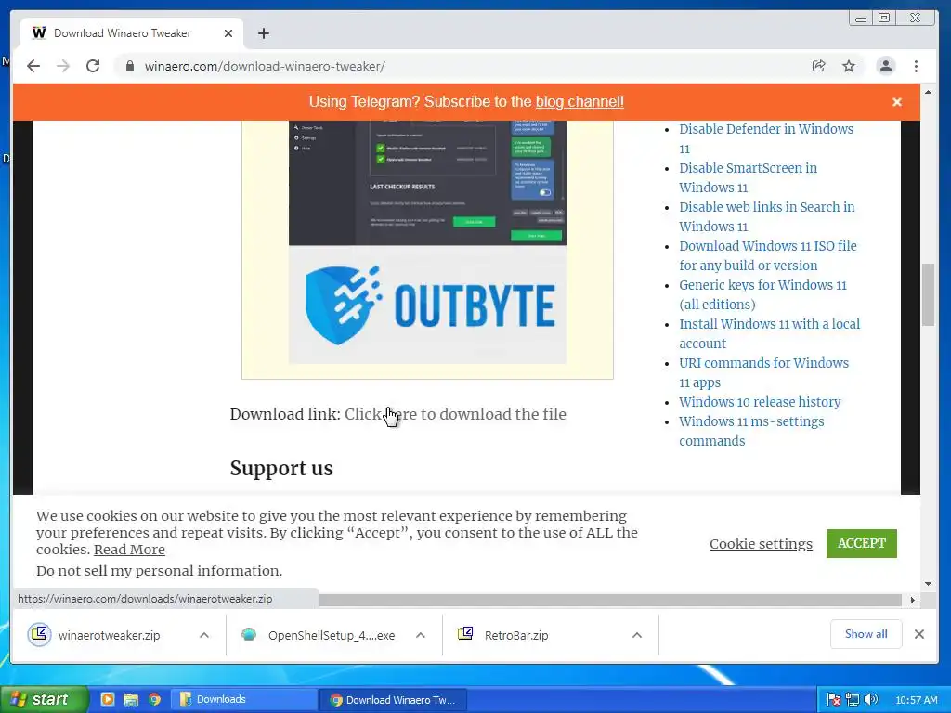Open the blog channel link
The image size is (951, 713).
tap(580, 102)
